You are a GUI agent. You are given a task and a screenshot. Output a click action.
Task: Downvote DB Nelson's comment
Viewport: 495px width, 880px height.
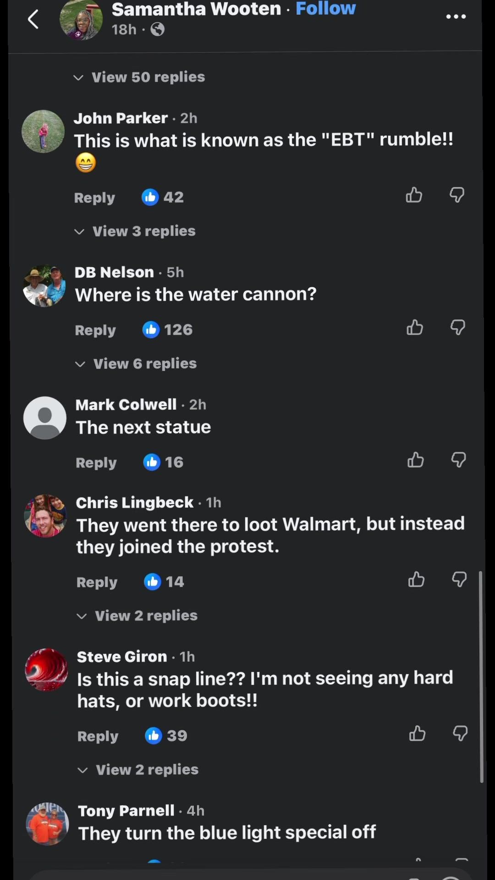[x=458, y=328]
